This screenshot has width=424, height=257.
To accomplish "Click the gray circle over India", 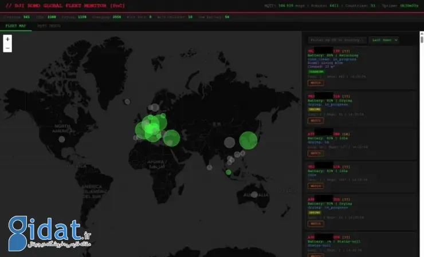I will point(229,142).
